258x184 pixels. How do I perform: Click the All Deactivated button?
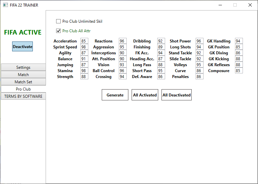177,95
